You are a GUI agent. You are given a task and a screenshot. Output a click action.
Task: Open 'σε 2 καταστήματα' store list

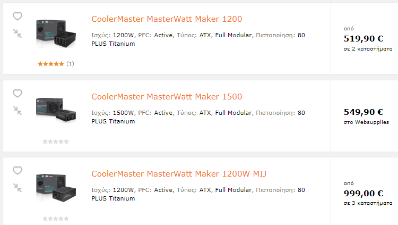click(368, 48)
